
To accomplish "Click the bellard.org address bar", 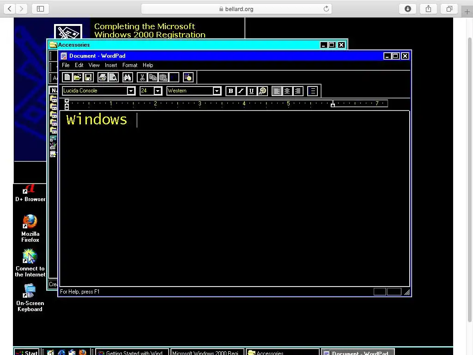I will (236, 9).
